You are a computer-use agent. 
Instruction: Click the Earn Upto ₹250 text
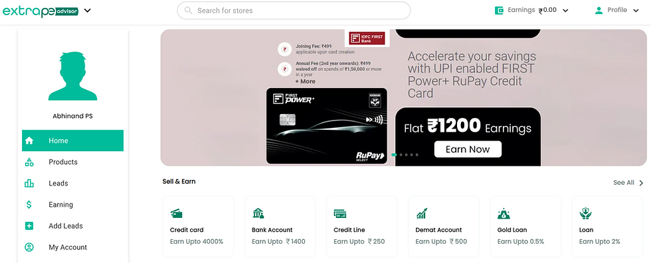[359, 241]
